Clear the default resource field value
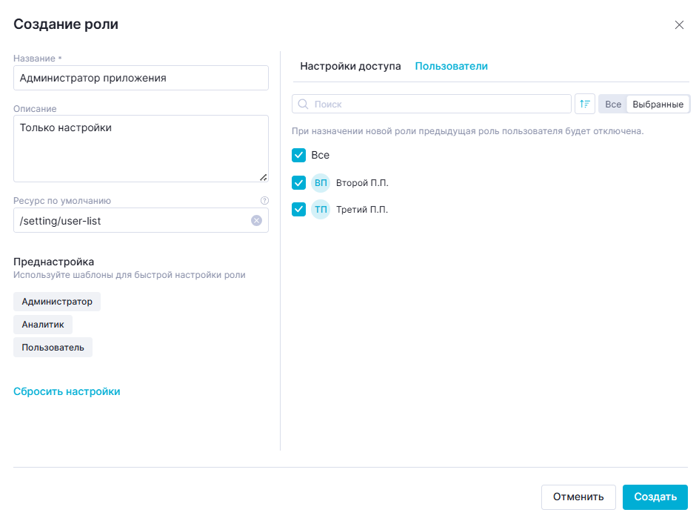The width and height of the screenshot is (699, 521). (256, 220)
